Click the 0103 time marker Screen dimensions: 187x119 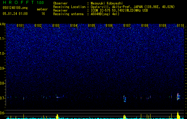pyautogui.click(x=56, y=26)
